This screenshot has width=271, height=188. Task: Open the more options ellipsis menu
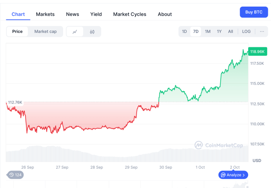[x=262, y=31]
